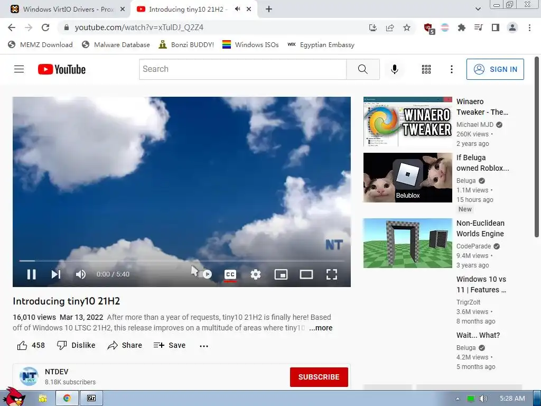Screen dimensions: 541x406
Task: Open NTDEV channel name link
Action: pyautogui.click(x=57, y=372)
